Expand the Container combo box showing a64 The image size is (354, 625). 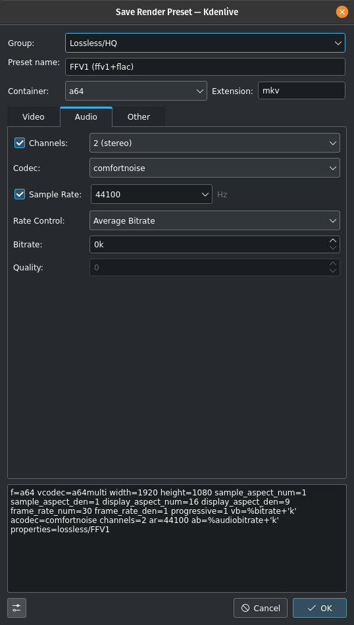click(x=136, y=91)
